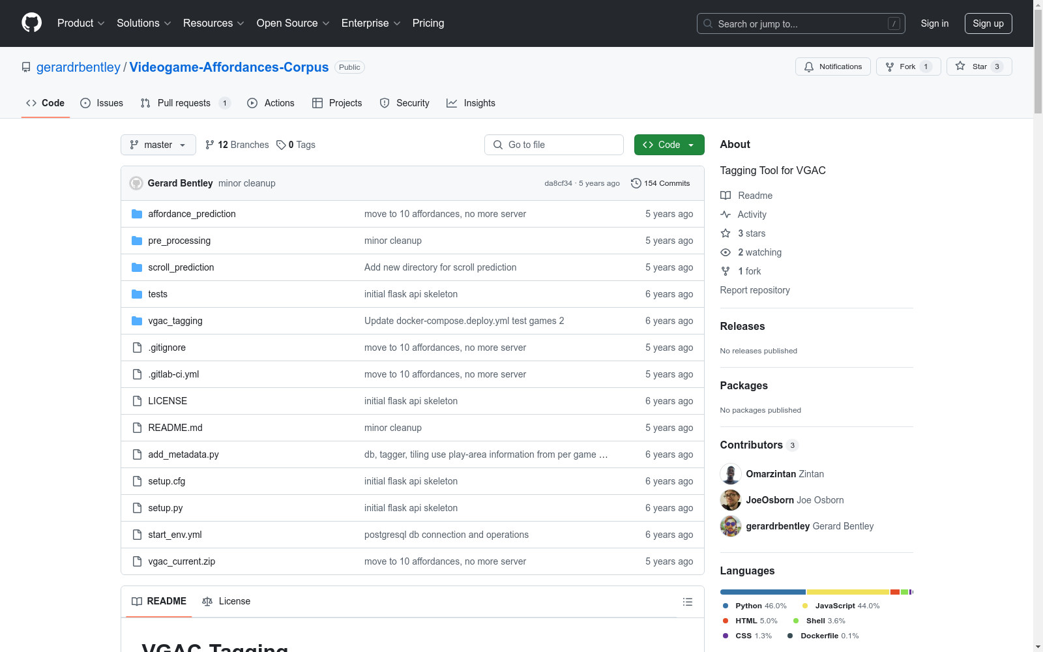Switch to the Insights tab
The height and width of the screenshot is (652, 1043).
[x=471, y=103]
